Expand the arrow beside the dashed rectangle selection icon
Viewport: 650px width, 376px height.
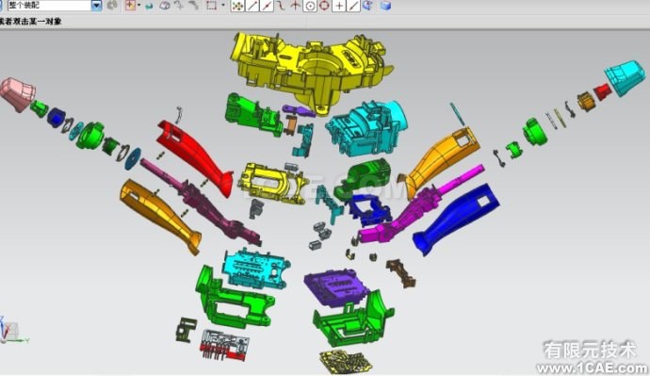[223, 6]
